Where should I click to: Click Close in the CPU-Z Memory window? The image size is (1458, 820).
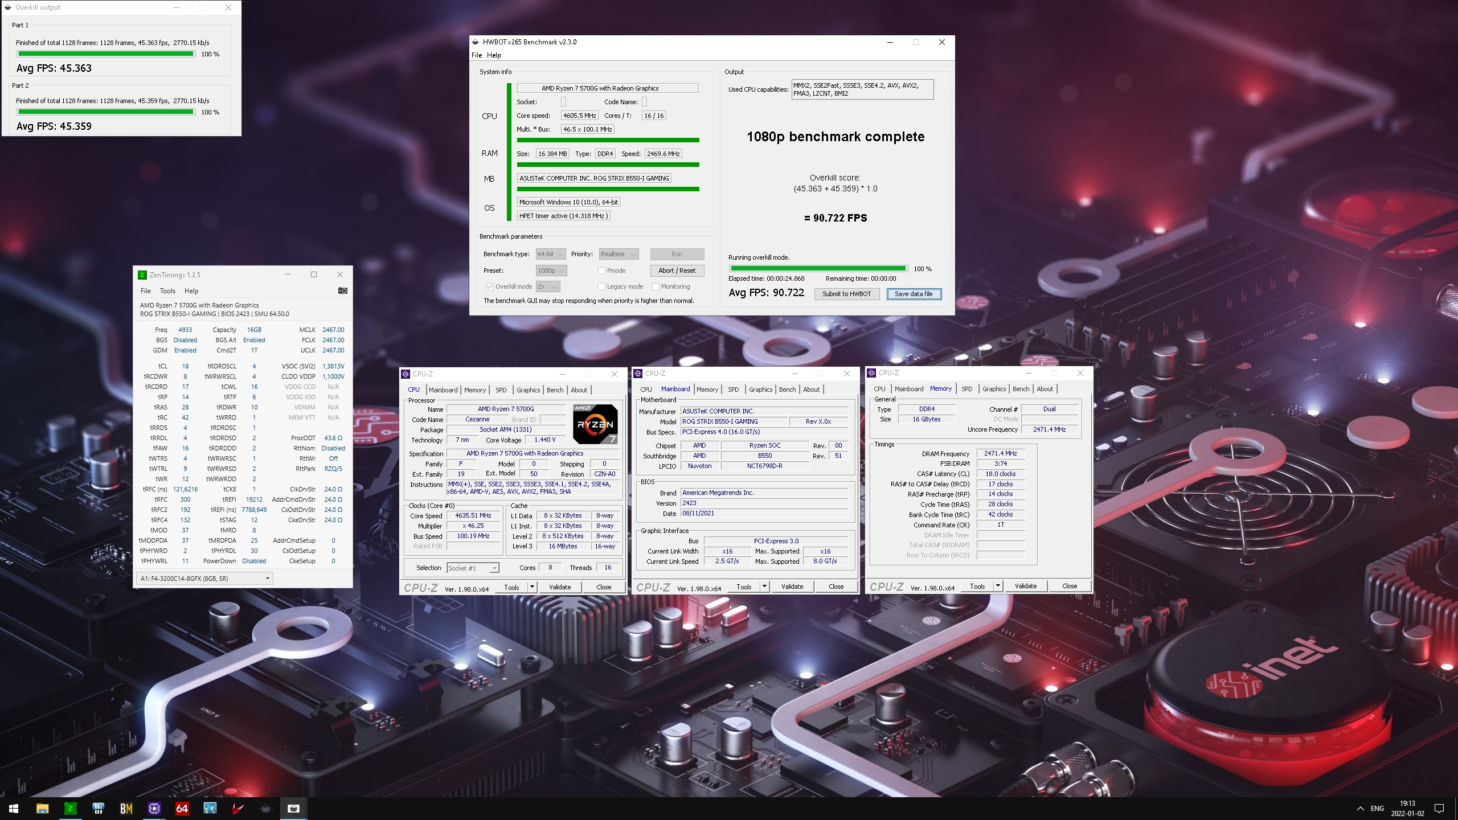1070,586
